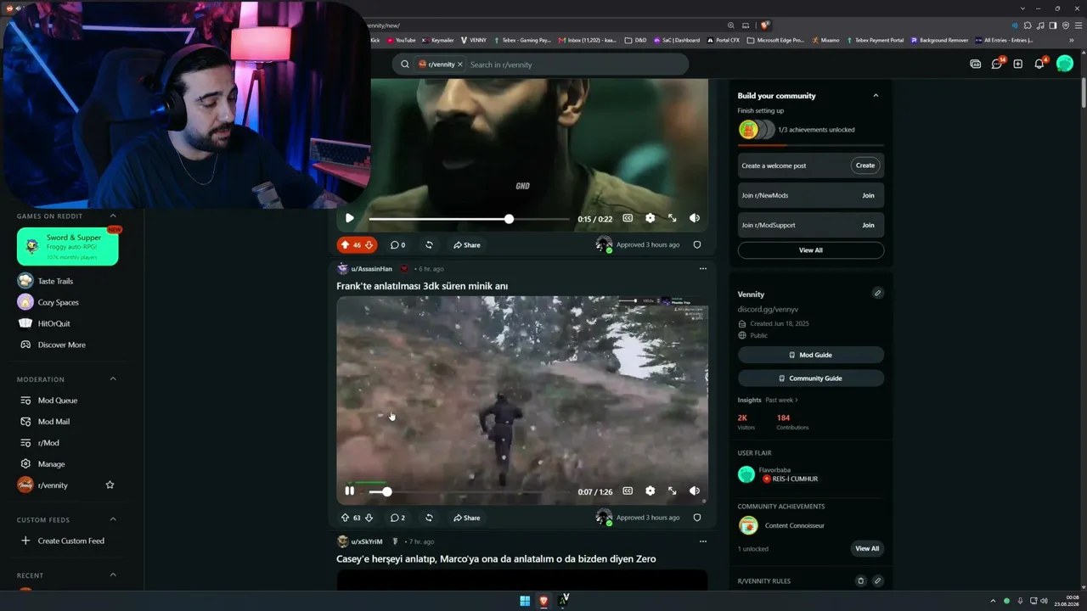Click the search magnifier icon

405,64
